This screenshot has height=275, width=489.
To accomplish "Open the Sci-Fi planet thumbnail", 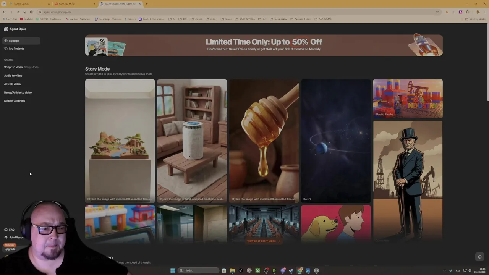I will coord(336,141).
